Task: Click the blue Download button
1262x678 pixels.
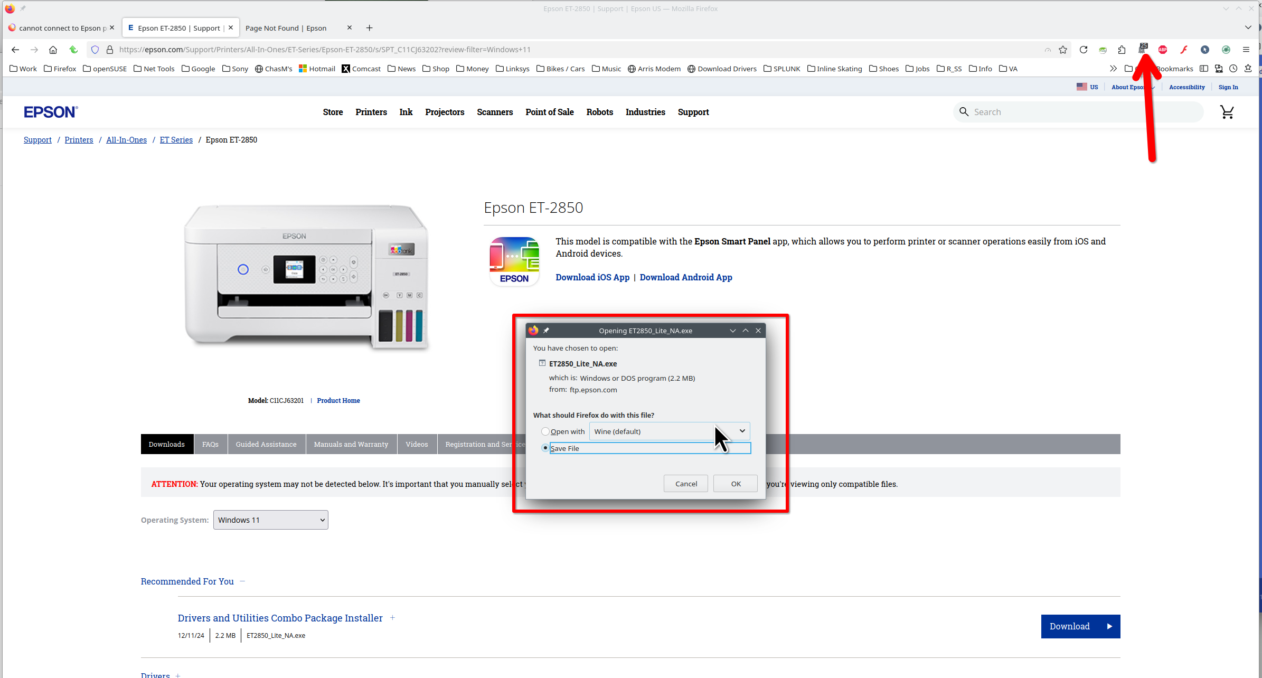Action: [x=1080, y=626]
